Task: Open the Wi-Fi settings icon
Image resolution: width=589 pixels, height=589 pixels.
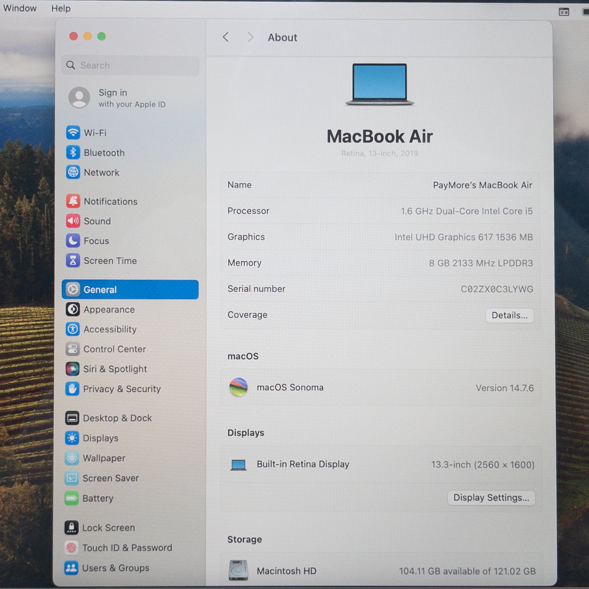Action: pyautogui.click(x=73, y=132)
